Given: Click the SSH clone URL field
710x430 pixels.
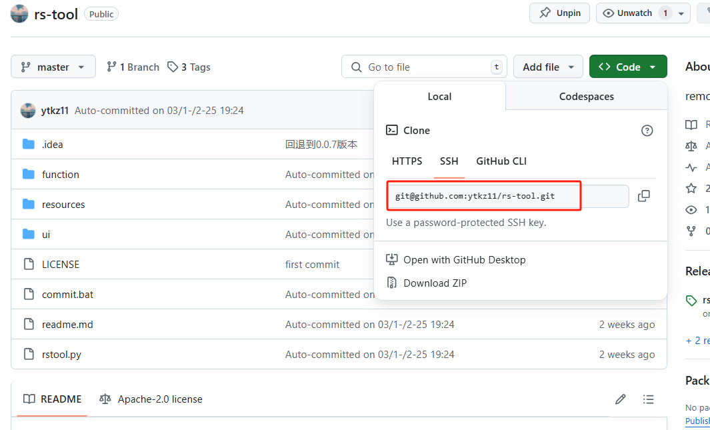Looking at the screenshot, I should pos(507,196).
